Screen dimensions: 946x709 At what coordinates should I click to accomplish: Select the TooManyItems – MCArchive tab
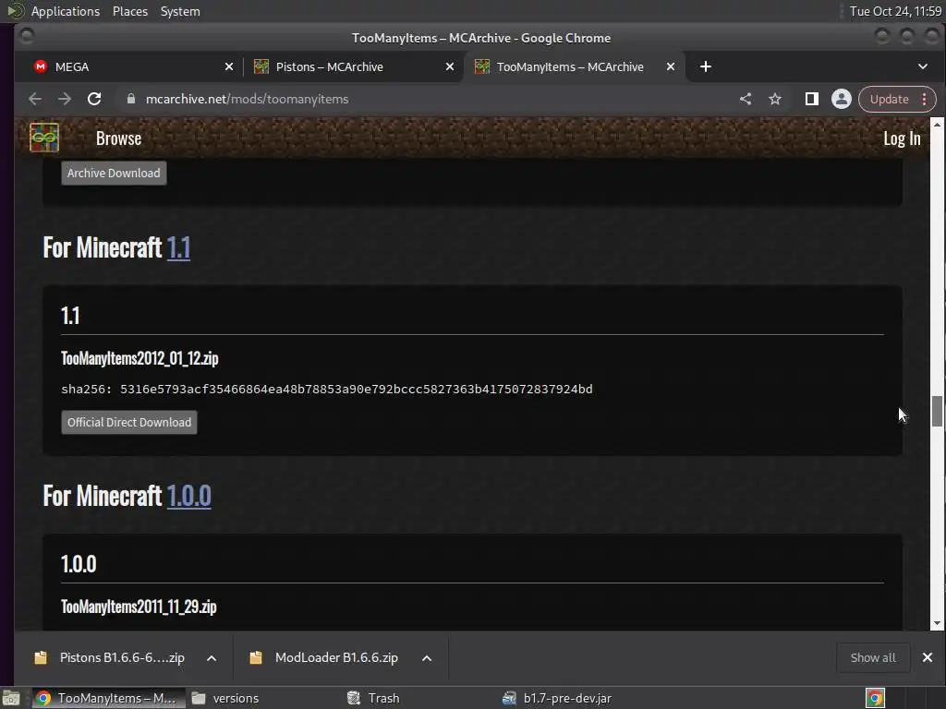[573, 66]
